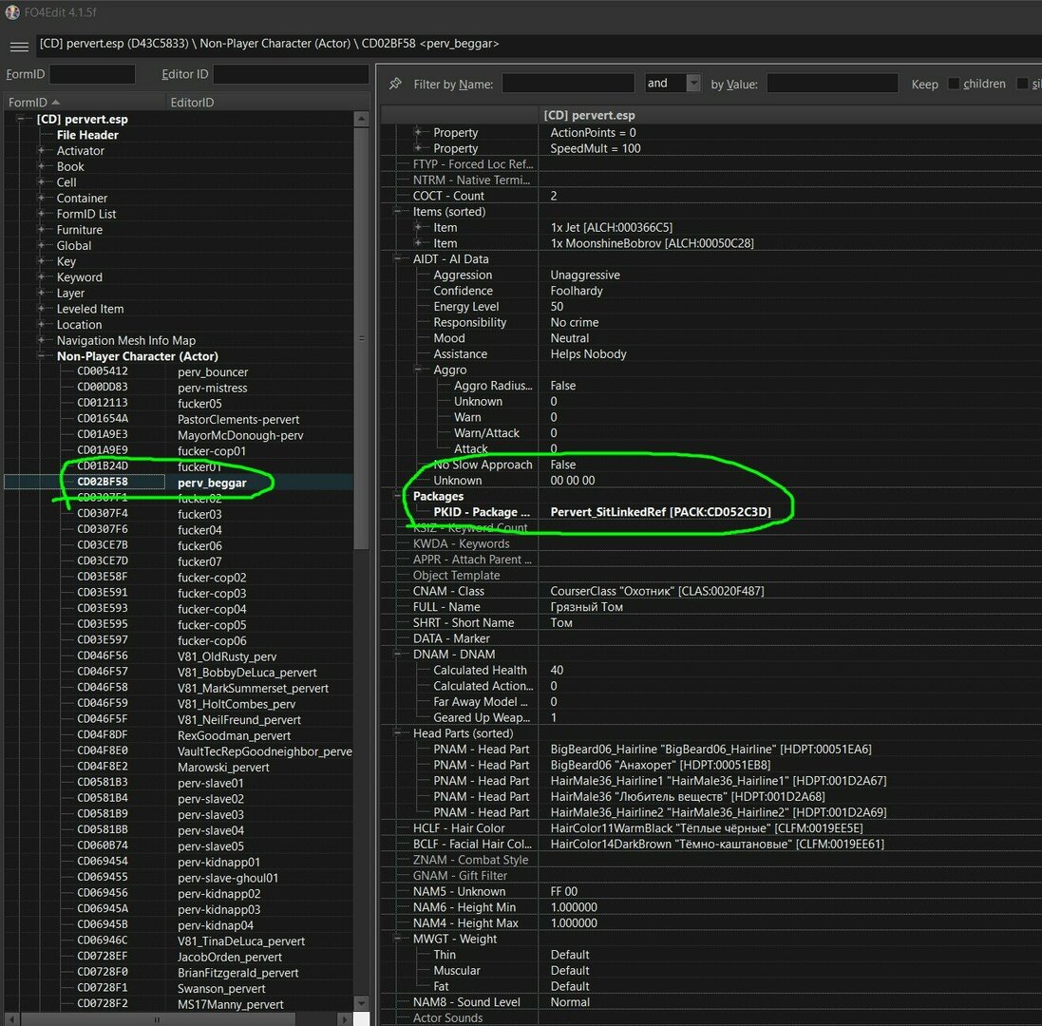Viewport: 1042px width, 1026px height.
Task: Open the hamburger main menu
Action: pos(19,47)
